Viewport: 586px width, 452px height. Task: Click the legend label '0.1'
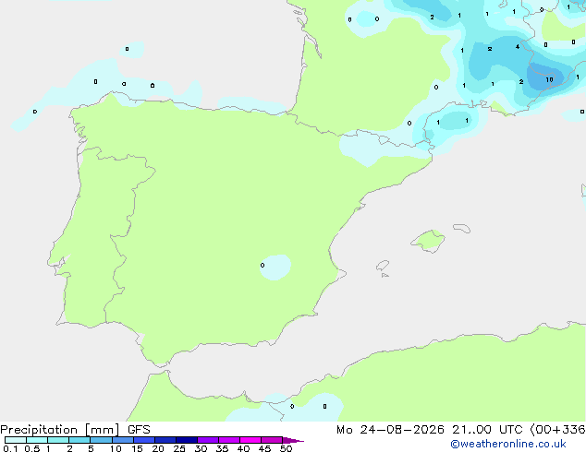(x=10, y=448)
